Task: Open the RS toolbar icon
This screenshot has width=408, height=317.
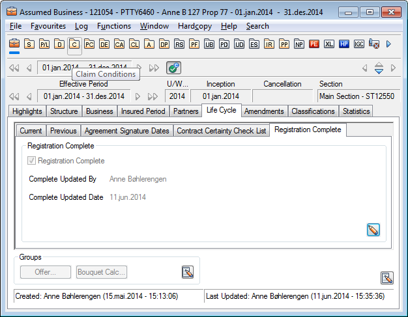Action: pyautogui.click(x=179, y=44)
